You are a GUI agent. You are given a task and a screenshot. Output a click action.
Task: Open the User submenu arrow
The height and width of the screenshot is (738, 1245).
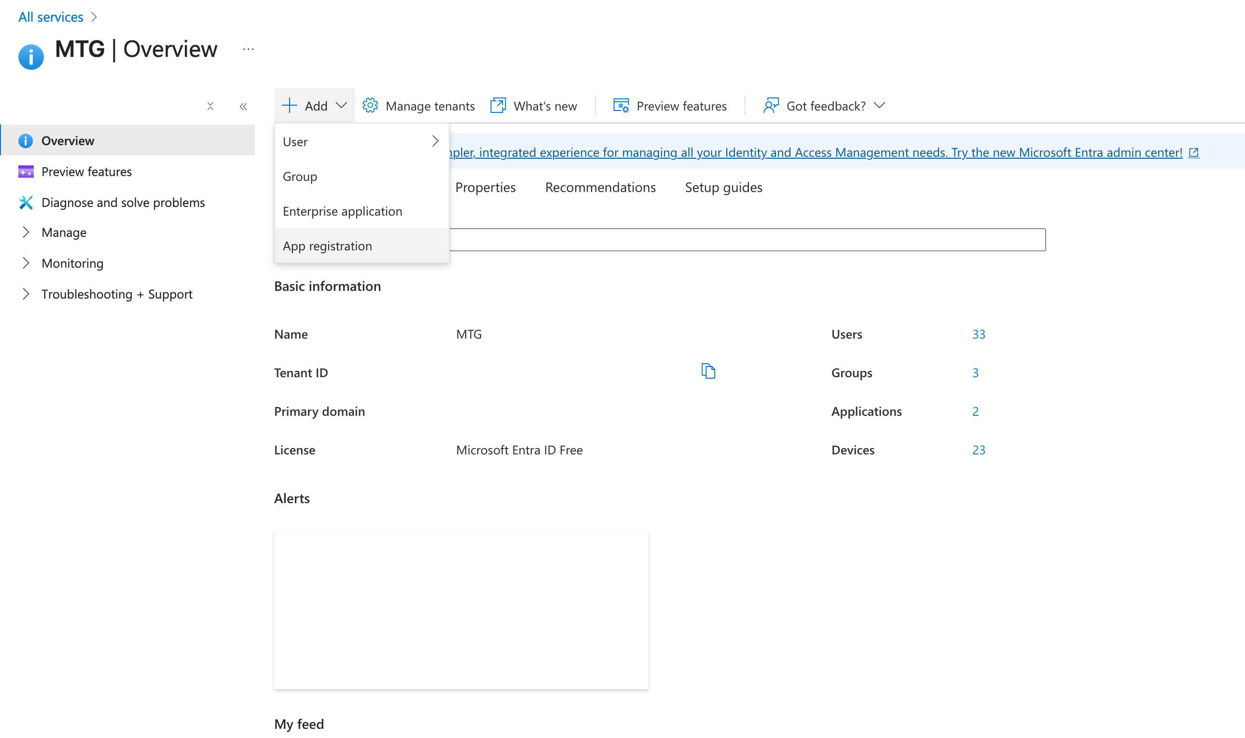pyautogui.click(x=435, y=141)
